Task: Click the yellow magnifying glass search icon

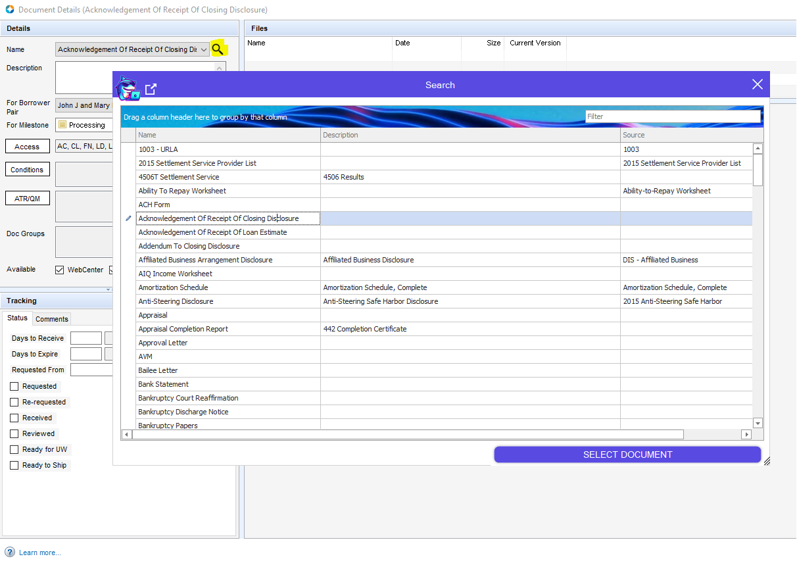Action: click(218, 49)
